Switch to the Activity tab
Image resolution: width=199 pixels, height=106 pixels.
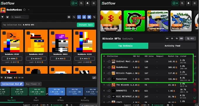tap(85, 99)
